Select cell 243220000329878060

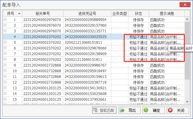coord(87,48)
